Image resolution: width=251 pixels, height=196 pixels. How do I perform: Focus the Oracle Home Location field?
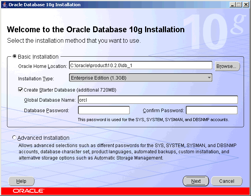coord(140,66)
